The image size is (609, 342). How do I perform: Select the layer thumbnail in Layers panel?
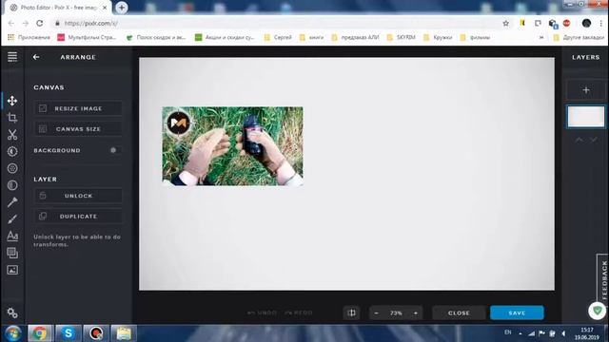point(586,116)
